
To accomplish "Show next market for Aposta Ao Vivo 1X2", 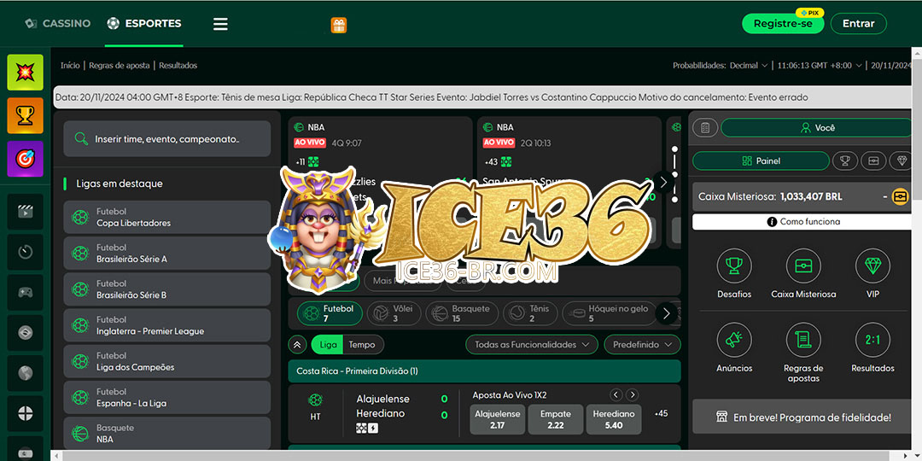I will [x=632, y=395].
